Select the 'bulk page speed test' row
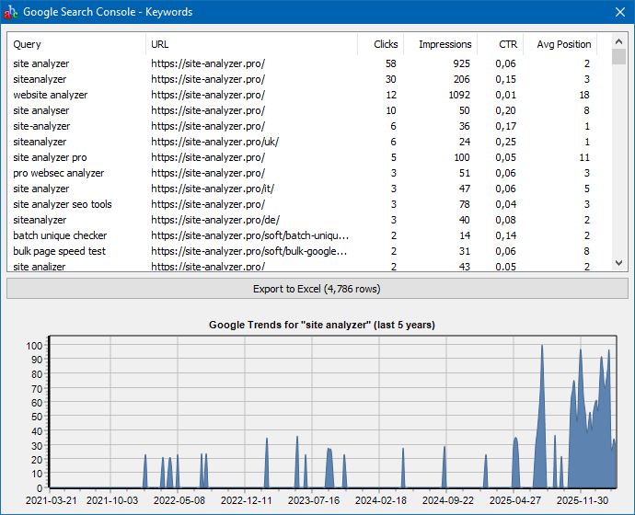635x515 pixels. pos(302,251)
